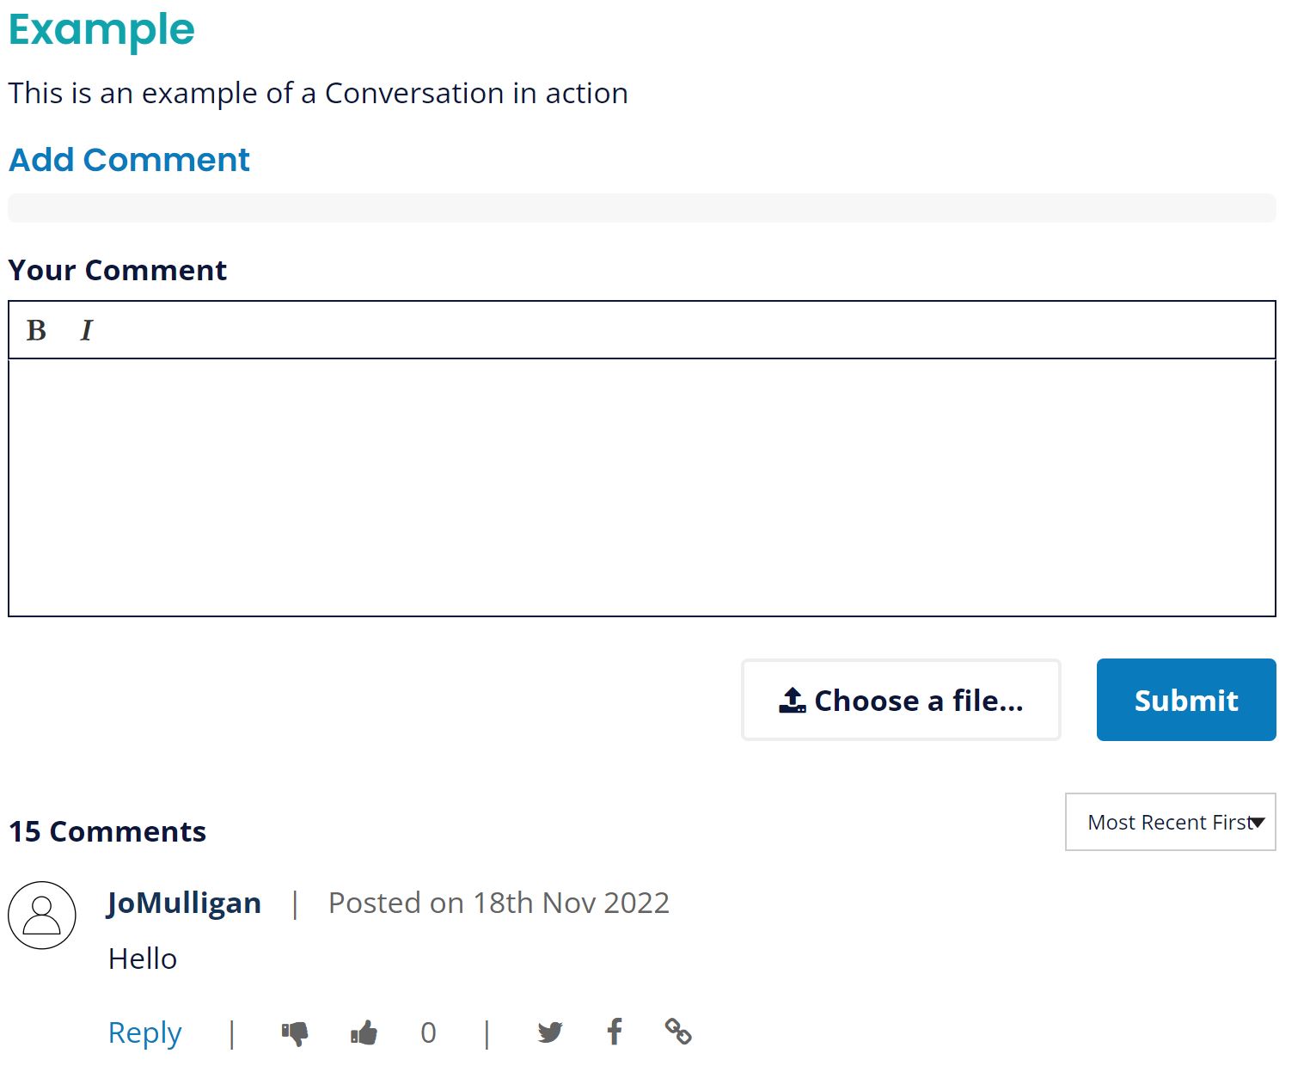Click JoMulligan's avatar icon
The image size is (1310, 1072).
pyautogui.click(x=42, y=916)
